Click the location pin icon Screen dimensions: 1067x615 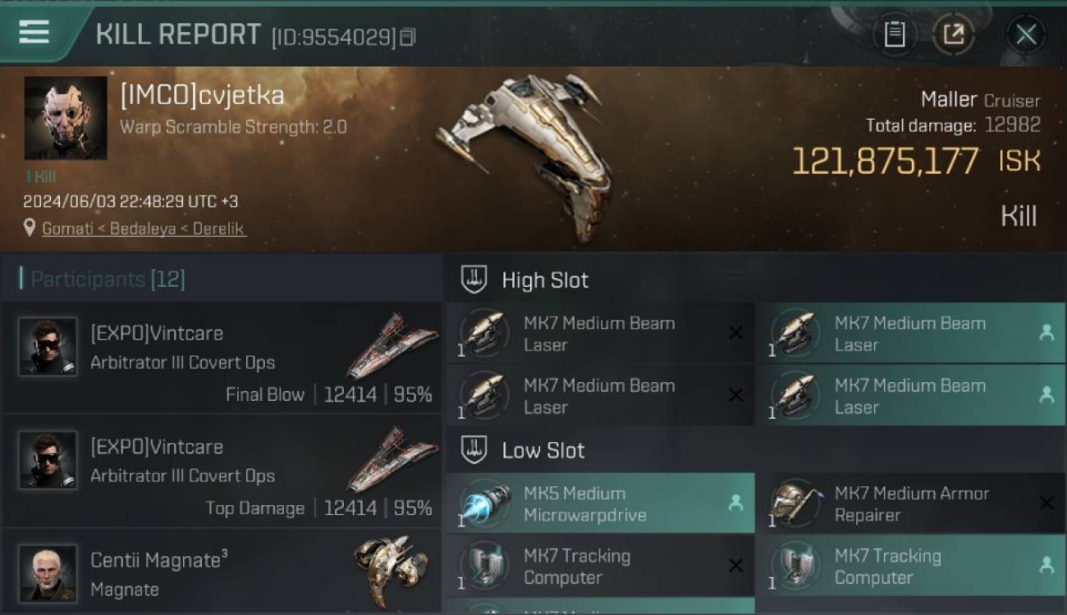pos(30,228)
